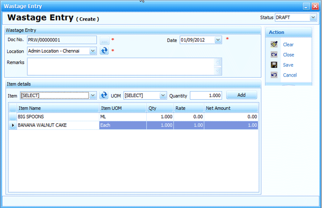The width and height of the screenshot is (322, 208).
Task: Close the Wastage Entry window
Action: pyautogui.click(x=315, y=6)
